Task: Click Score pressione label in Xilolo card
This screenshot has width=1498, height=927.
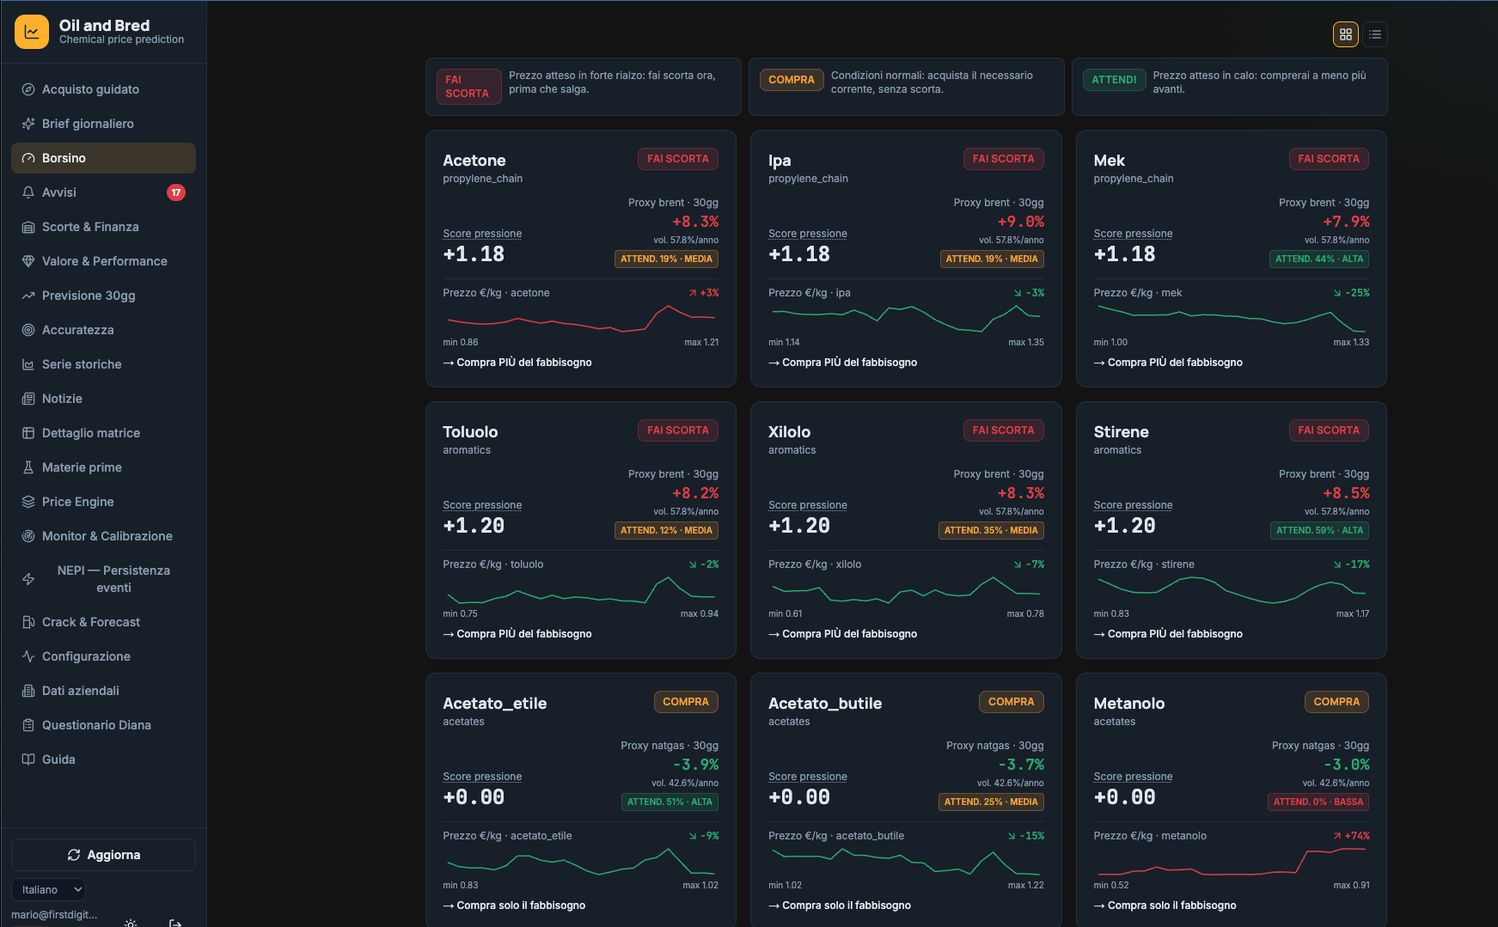Action: pos(808,505)
